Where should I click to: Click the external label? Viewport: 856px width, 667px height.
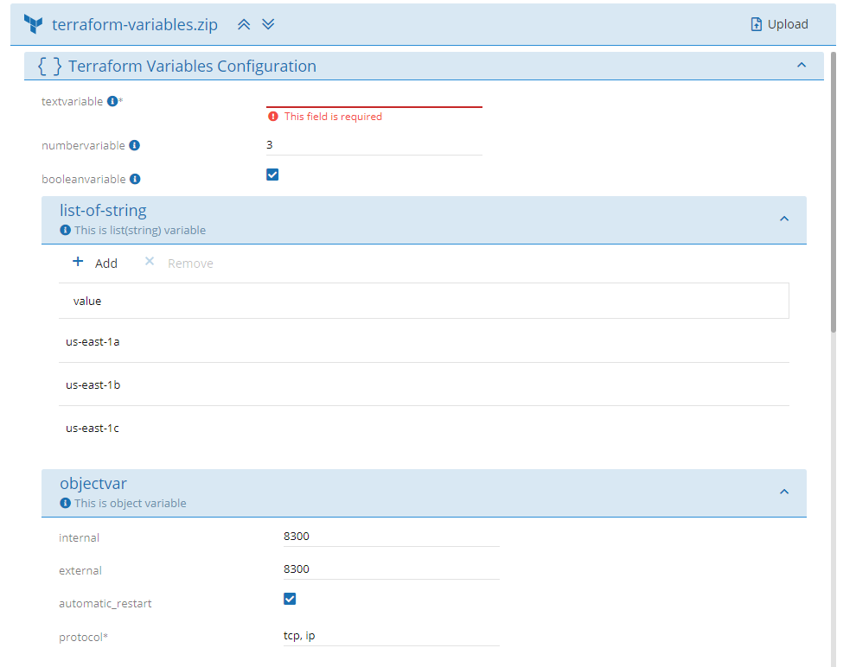[80, 570]
